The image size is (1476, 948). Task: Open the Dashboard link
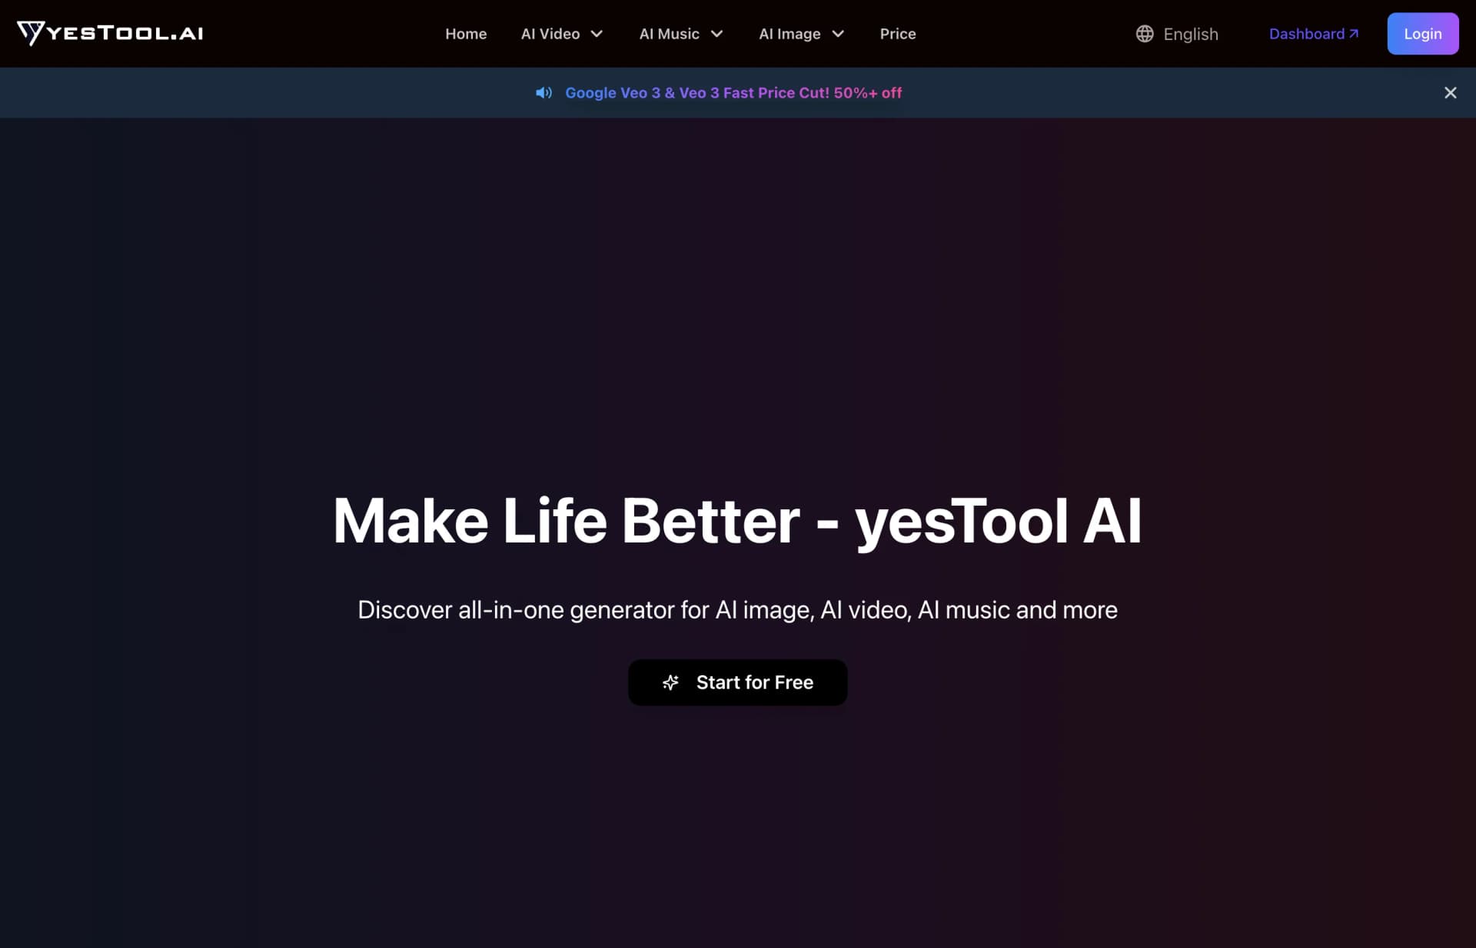(1308, 33)
